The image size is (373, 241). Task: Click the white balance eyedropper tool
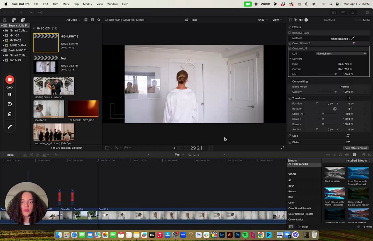(353, 38)
